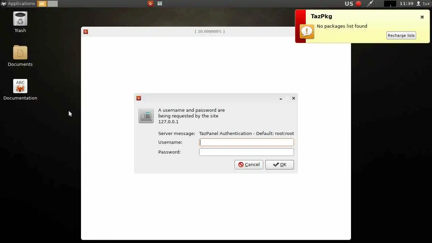Click the Cancel button
The width and height of the screenshot is (432, 243).
pos(249,164)
